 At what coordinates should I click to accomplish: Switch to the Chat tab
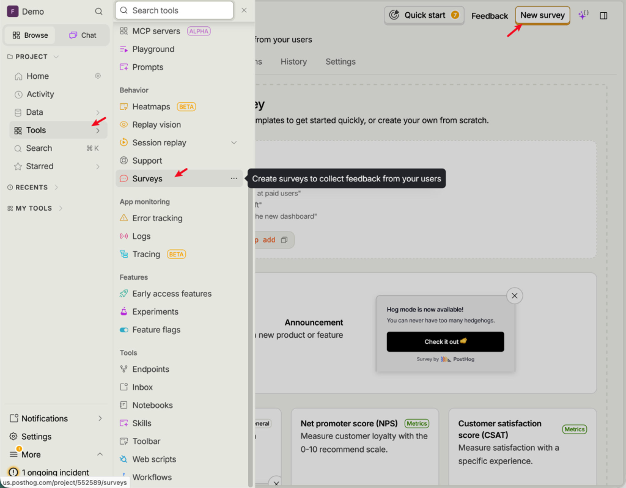coord(83,35)
